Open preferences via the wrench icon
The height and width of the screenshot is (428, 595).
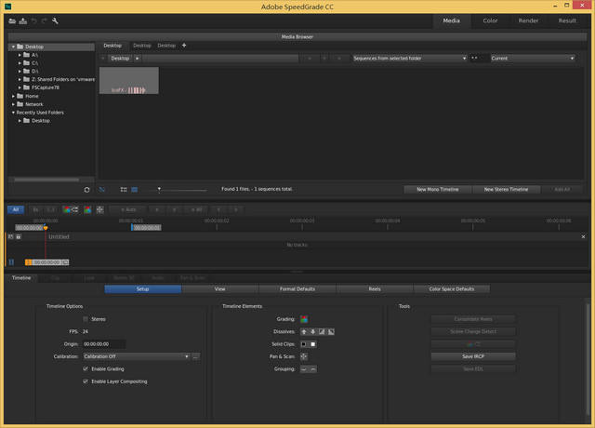(x=56, y=20)
